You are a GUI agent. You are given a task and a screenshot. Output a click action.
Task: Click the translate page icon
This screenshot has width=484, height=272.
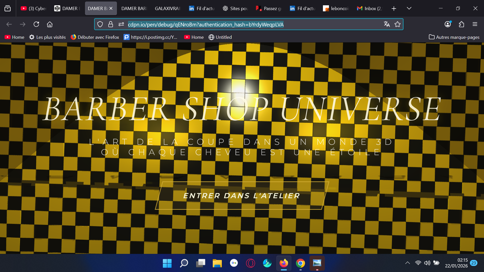click(x=387, y=24)
